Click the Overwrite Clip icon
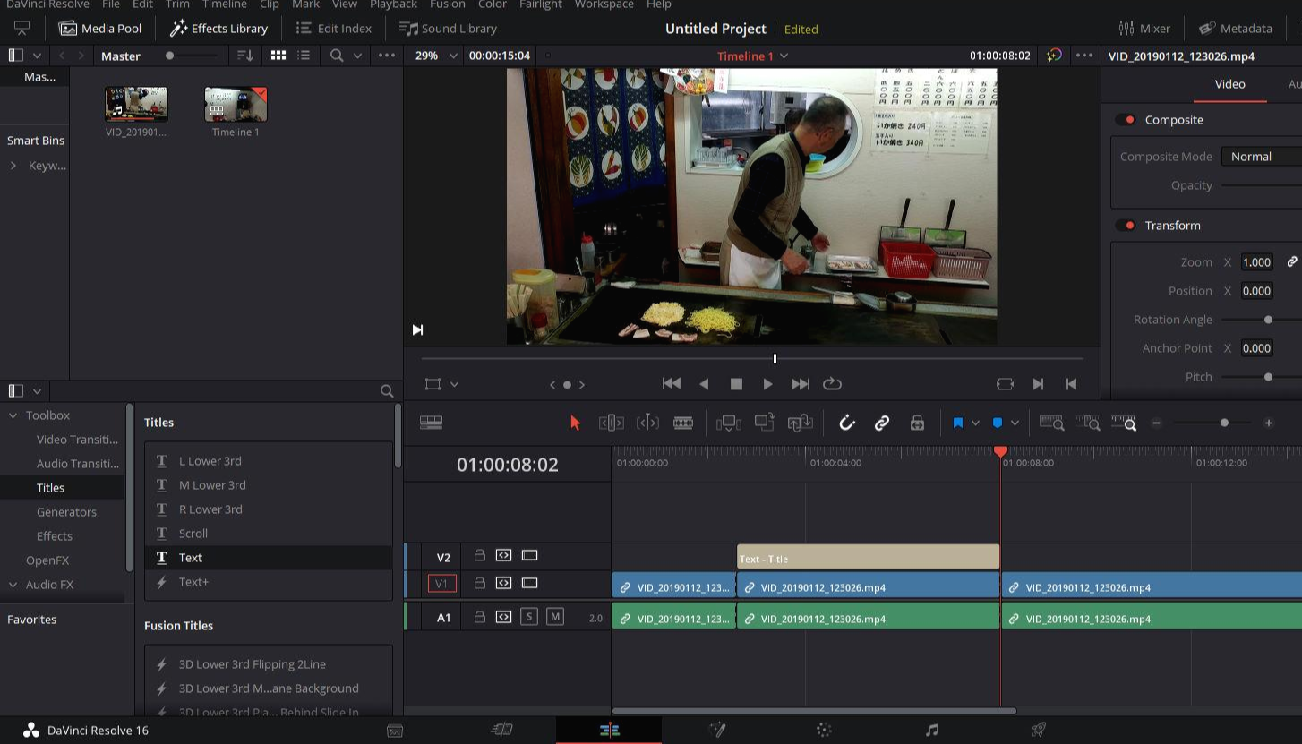 (764, 423)
